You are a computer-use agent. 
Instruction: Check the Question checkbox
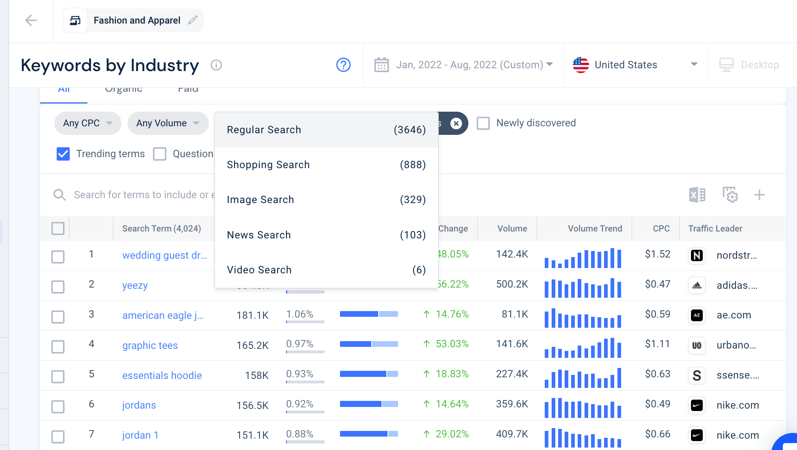pos(160,154)
